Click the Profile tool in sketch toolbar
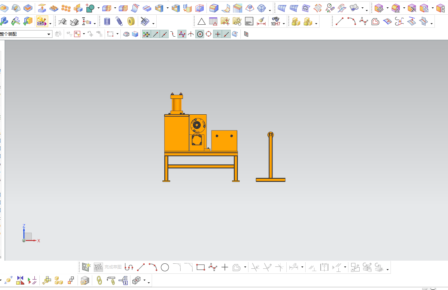This screenshot has width=448, height=290. (129, 267)
